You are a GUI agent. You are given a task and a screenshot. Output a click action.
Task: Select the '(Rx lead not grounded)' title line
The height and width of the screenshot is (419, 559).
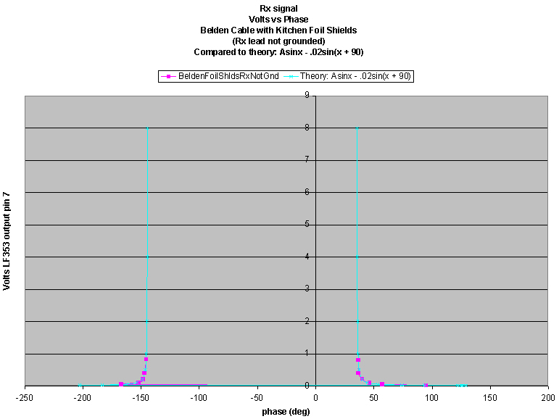point(278,41)
